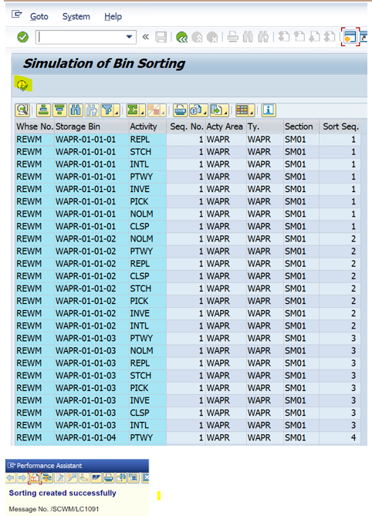Click the Print icon in the ALV toolbar

[x=180, y=110]
